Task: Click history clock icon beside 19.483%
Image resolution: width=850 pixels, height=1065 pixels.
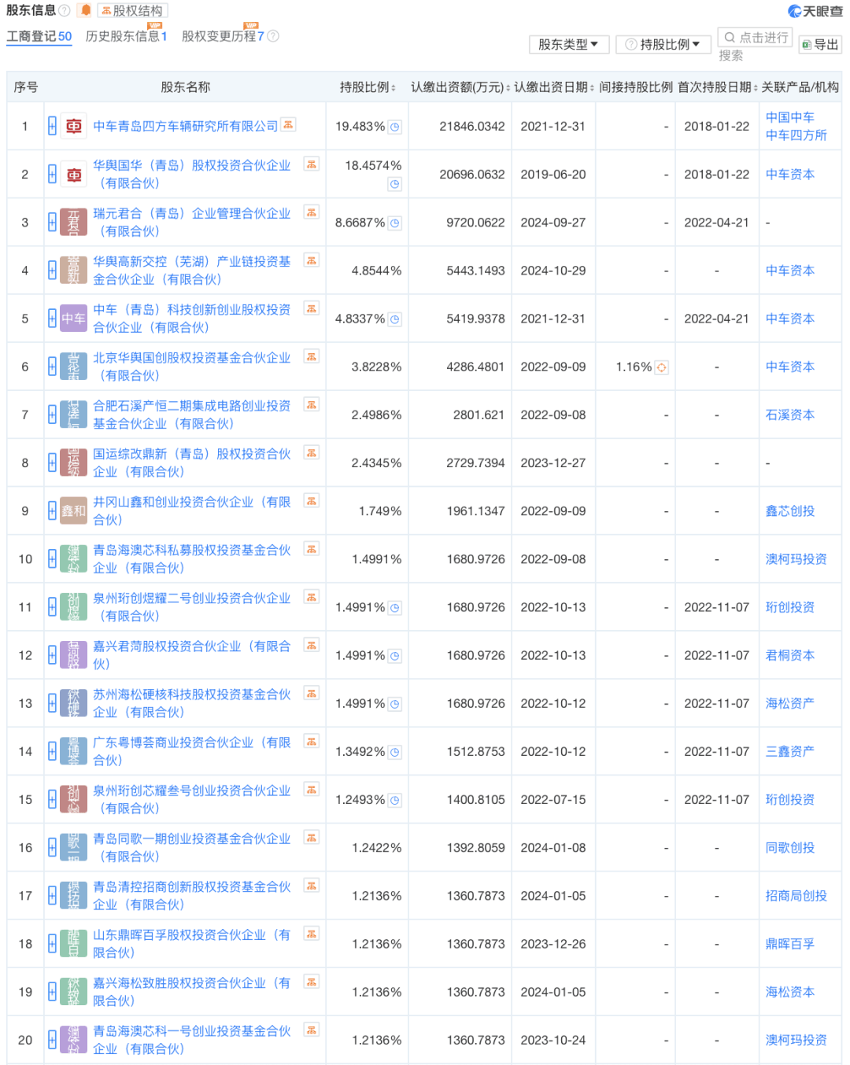Action: 395,127
